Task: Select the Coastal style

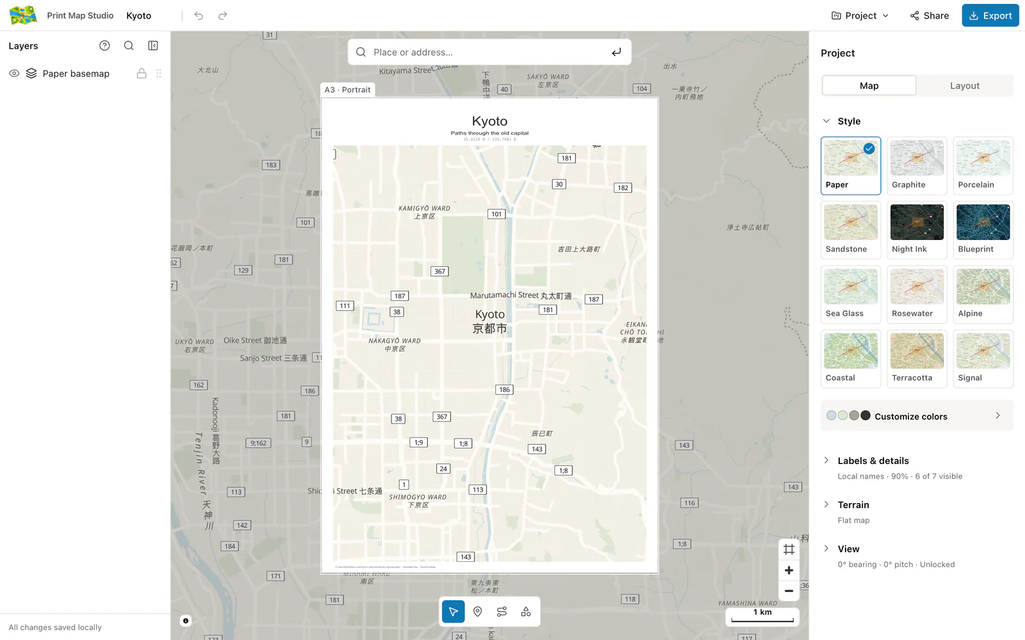Action: tap(851, 358)
